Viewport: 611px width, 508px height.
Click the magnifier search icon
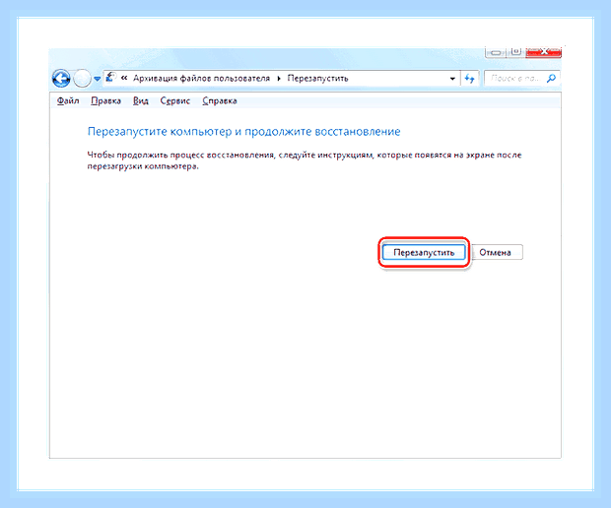[552, 79]
